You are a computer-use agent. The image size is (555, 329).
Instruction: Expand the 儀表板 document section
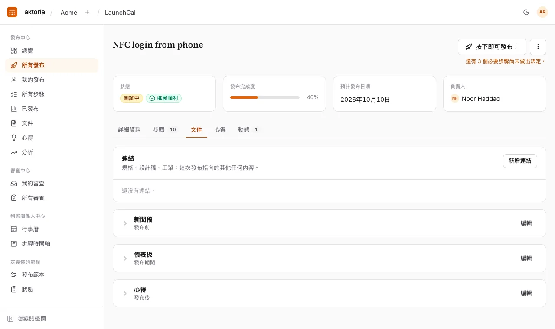(x=125, y=258)
